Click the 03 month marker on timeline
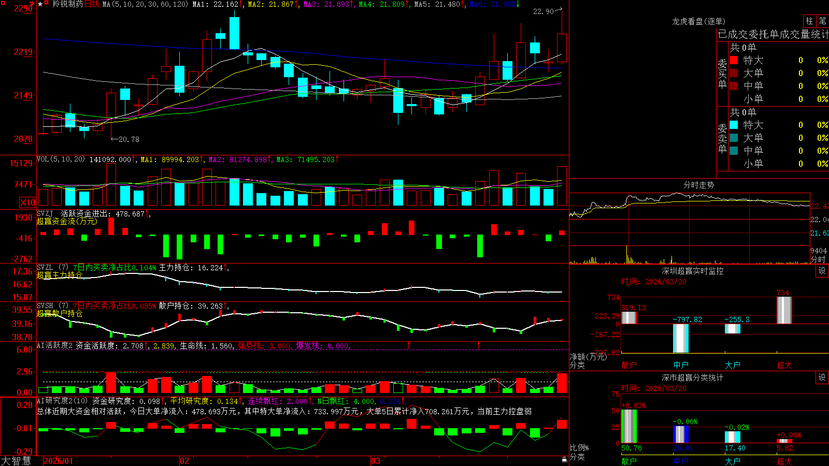The height and width of the screenshot is (466, 829). (x=376, y=461)
